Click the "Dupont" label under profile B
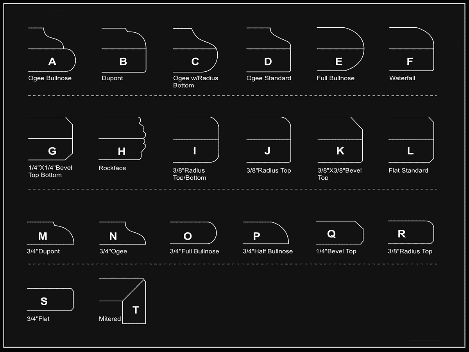 [112, 78]
